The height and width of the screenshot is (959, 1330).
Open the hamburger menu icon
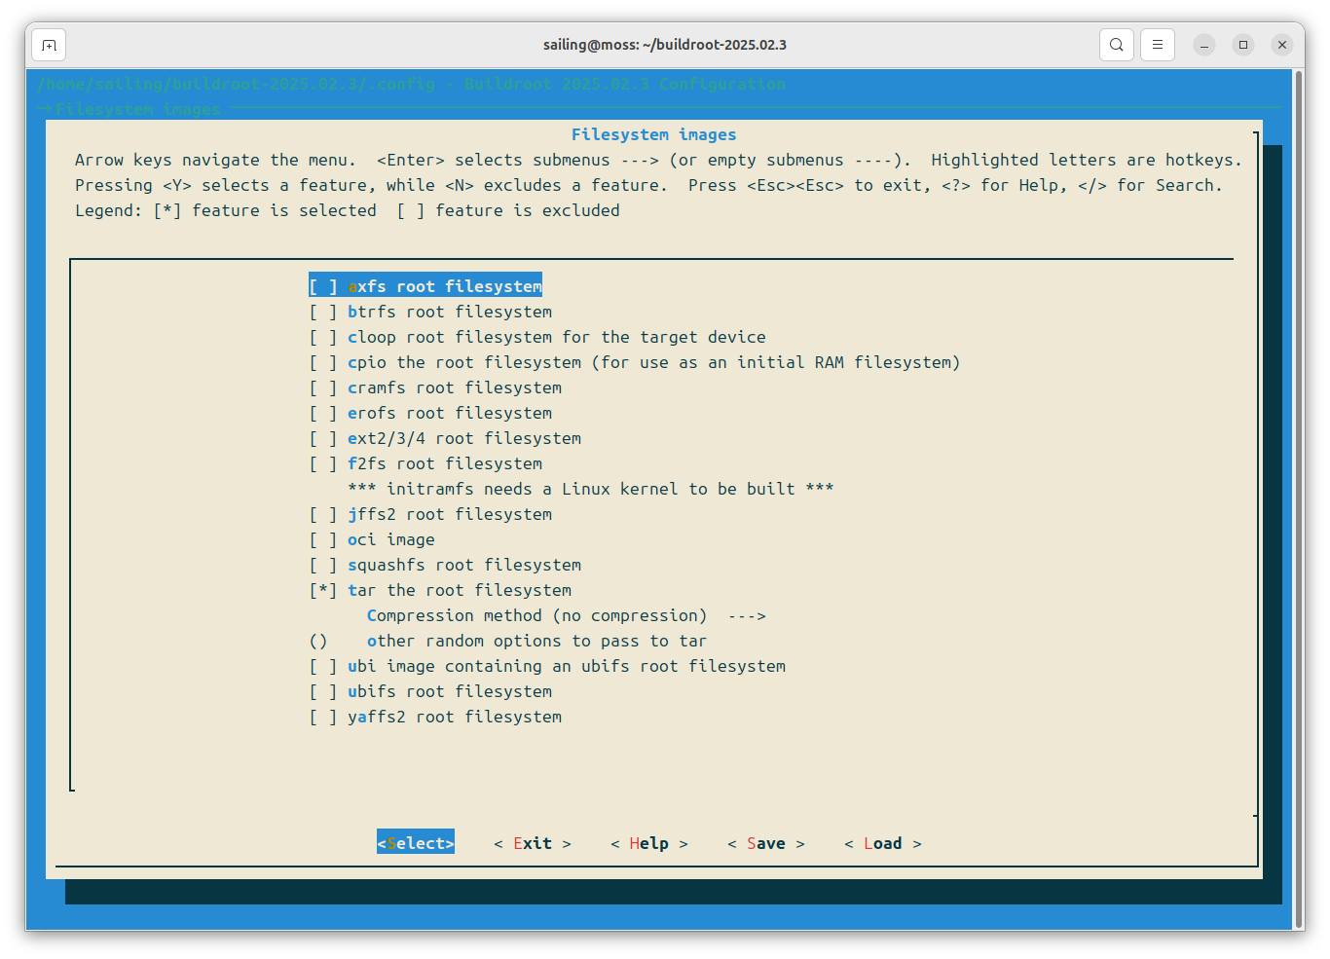pyautogui.click(x=1157, y=45)
